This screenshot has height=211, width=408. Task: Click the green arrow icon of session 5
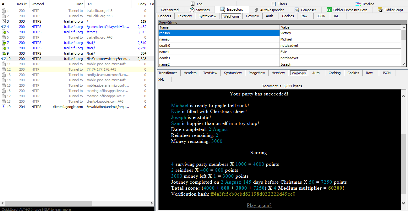tap(4, 32)
